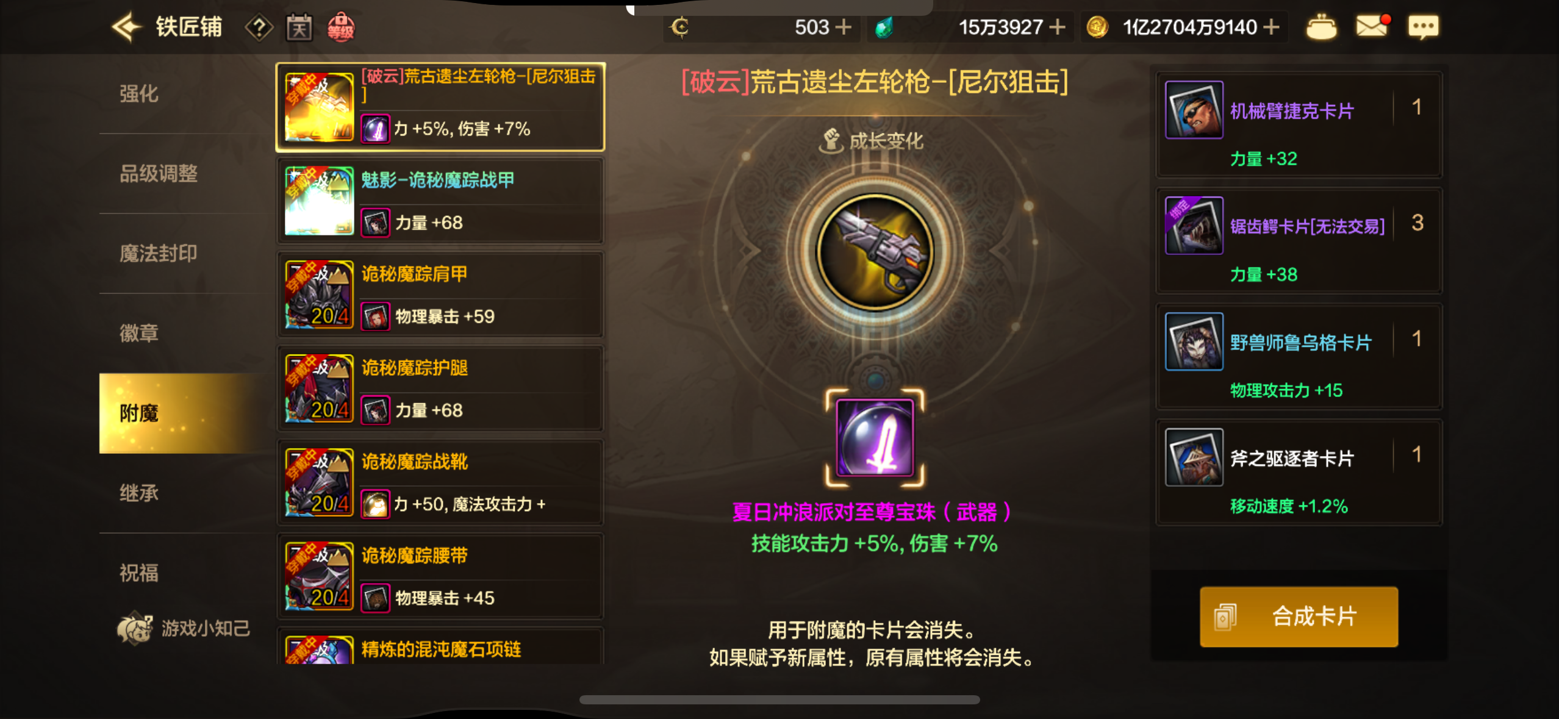Click the revolver weapon image in center
This screenshot has height=719, width=1559.
click(875, 252)
